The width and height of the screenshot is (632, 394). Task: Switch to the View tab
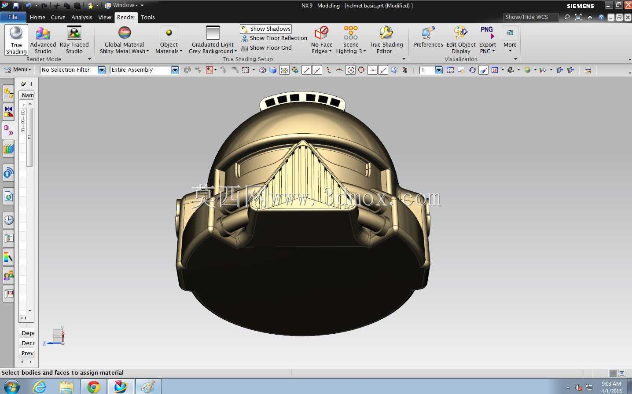[x=105, y=18]
